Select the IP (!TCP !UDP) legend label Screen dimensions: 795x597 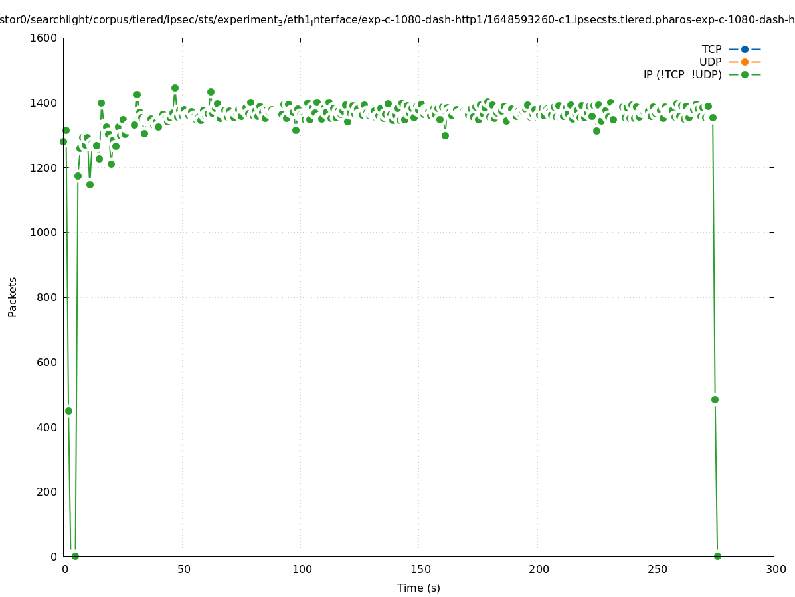click(x=682, y=74)
